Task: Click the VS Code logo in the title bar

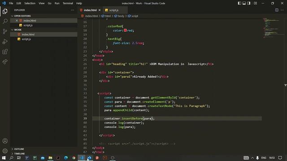Action: [4, 3]
